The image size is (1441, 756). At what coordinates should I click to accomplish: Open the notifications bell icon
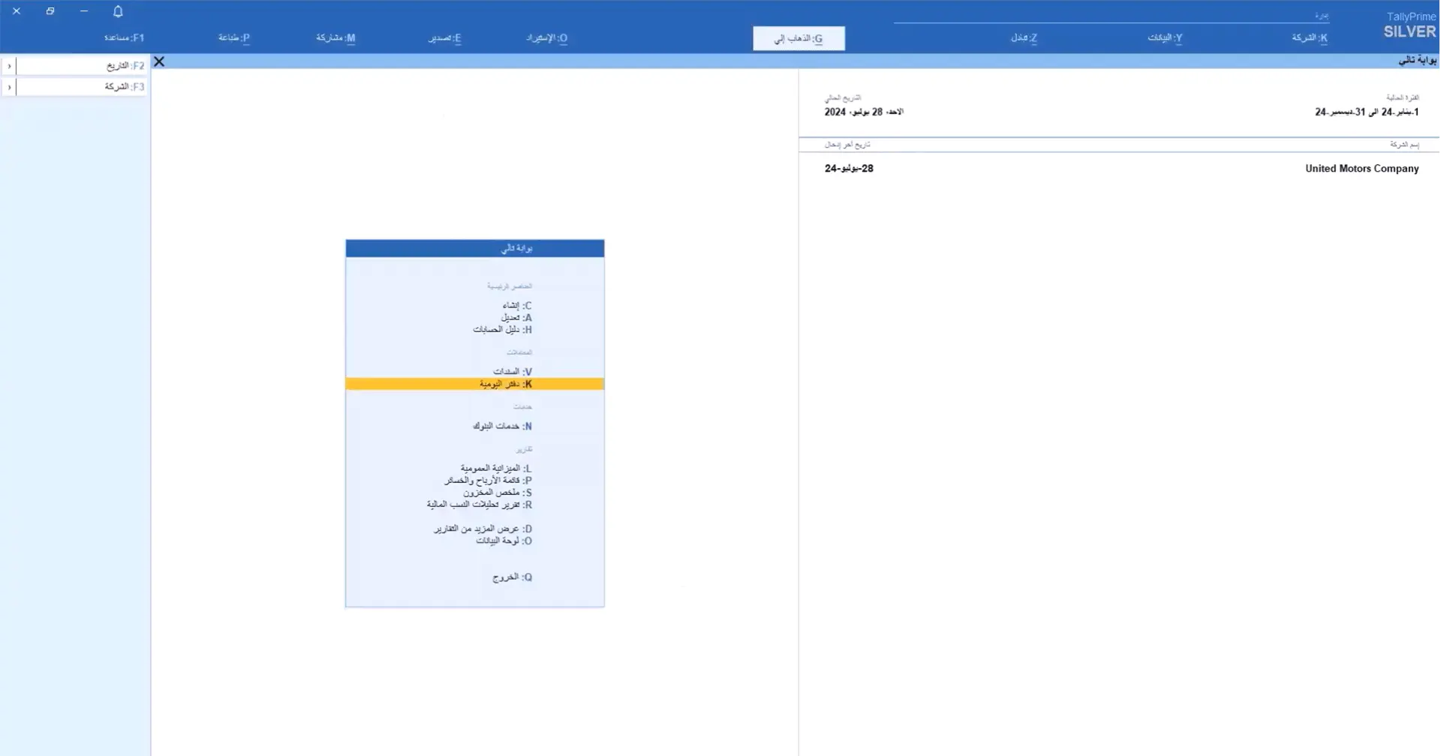tap(117, 10)
